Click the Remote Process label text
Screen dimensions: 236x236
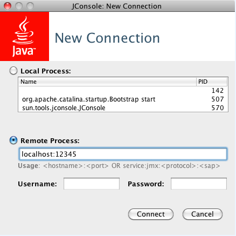50,140
